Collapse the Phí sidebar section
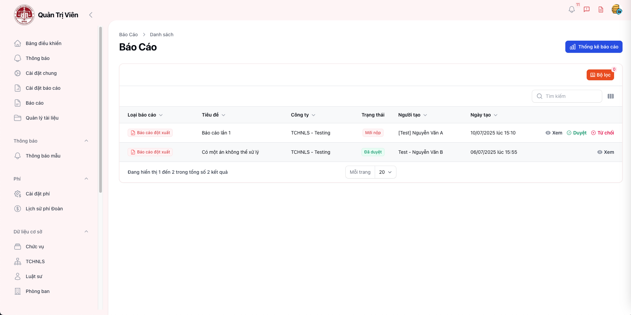This screenshot has height=315, width=631. coord(86,179)
